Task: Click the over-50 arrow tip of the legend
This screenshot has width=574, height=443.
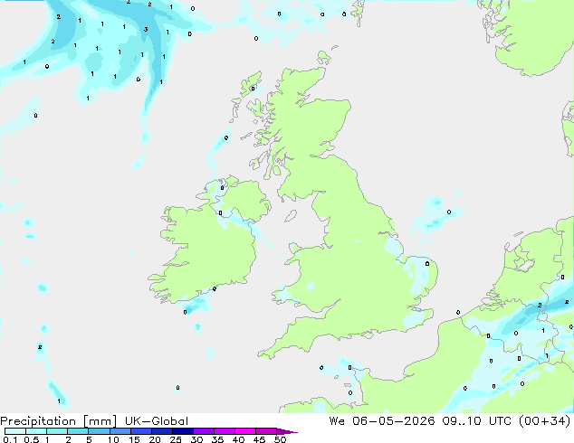Action: (287, 431)
